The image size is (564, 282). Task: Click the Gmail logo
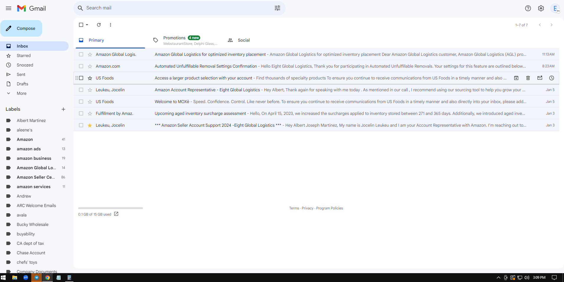pos(32,8)
